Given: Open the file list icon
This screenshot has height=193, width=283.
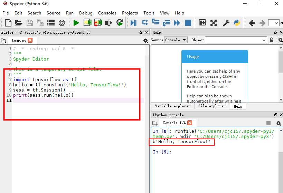Looking at the screenshot, I should point(51,23).
